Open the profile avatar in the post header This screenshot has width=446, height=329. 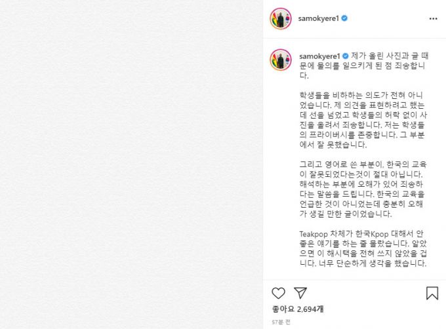[x=281, y=19]
